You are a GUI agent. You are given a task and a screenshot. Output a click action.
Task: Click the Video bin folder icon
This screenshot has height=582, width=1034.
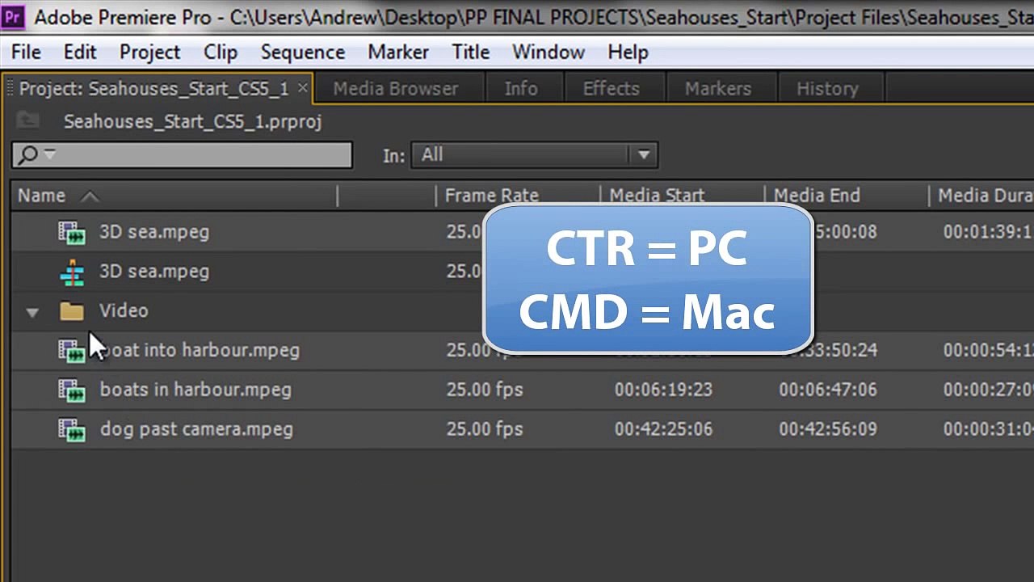tap(72, 311)
